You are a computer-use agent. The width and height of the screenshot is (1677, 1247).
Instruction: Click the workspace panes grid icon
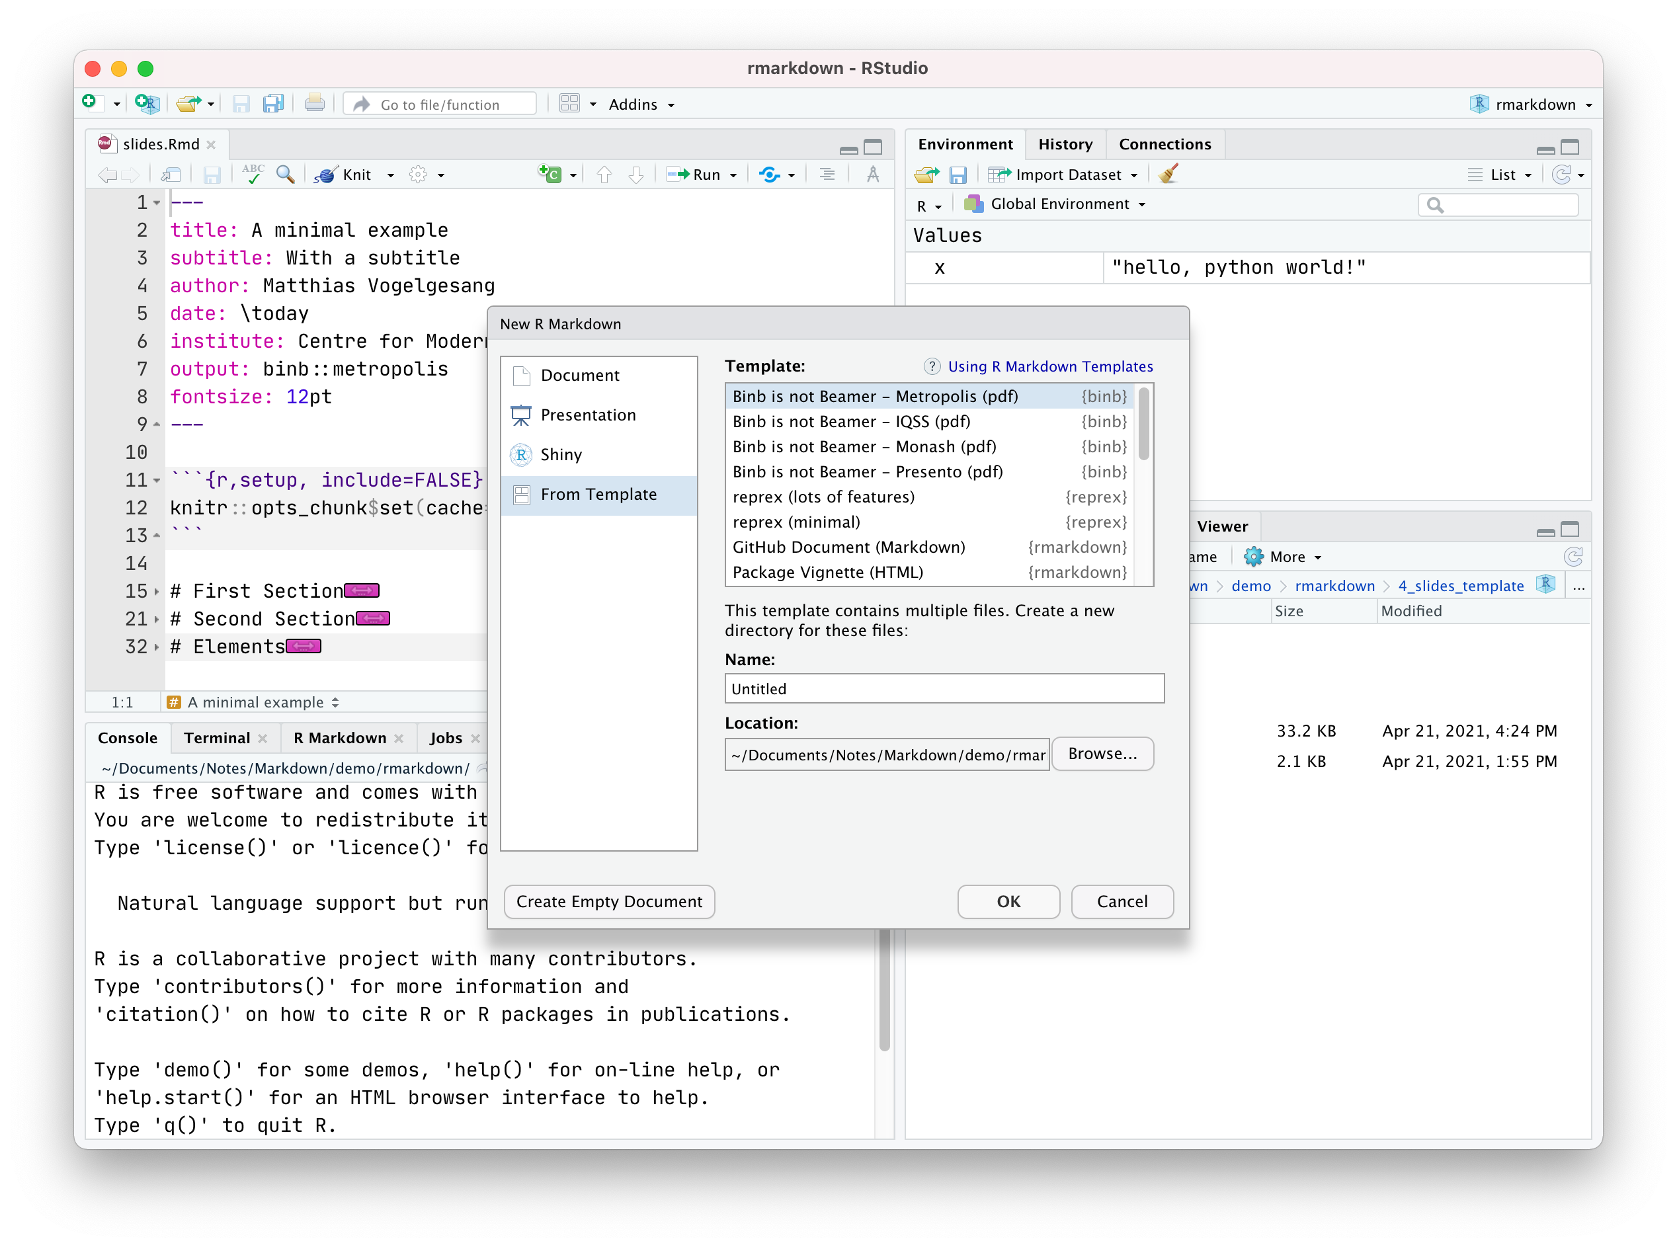(570, 103)
